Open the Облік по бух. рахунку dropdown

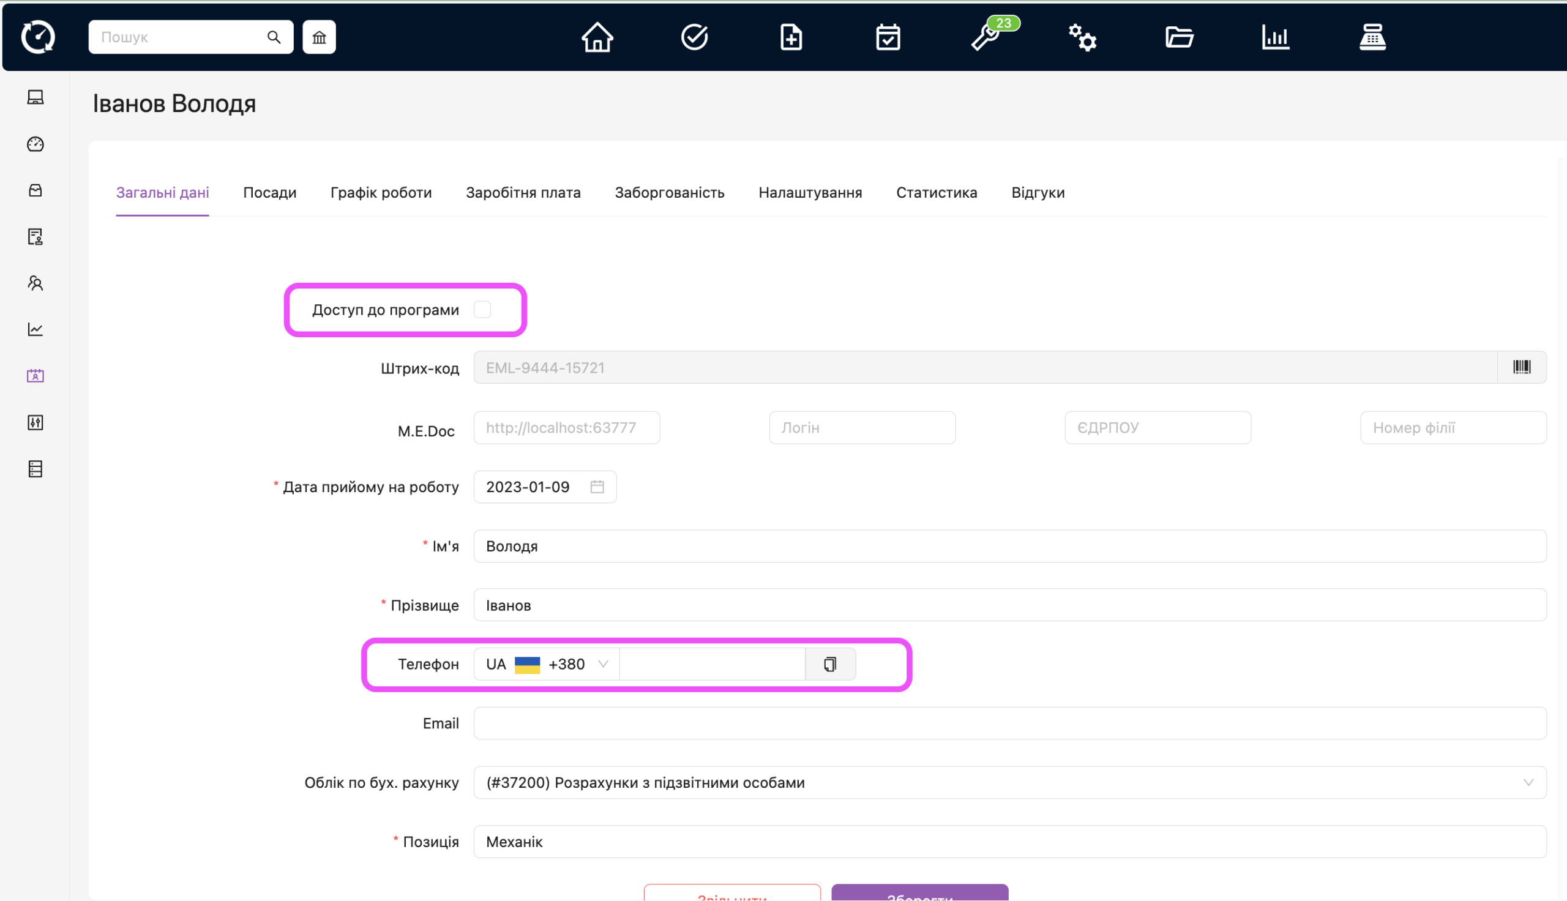pos(1009,783)
